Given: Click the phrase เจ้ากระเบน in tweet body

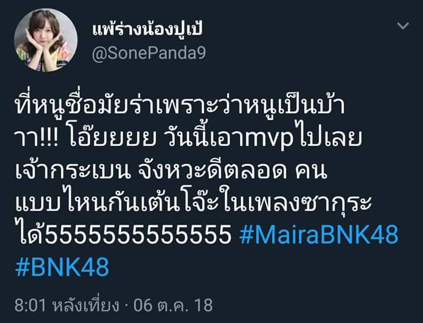Looking at the screenshot, I should pos(73,171).
